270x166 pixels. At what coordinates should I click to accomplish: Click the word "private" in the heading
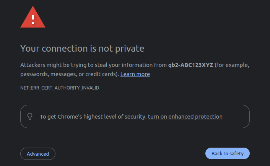click(131, 49)
